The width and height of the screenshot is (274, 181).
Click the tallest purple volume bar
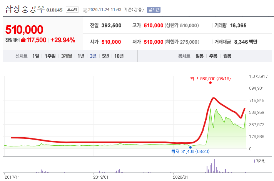tap(215, 166)
